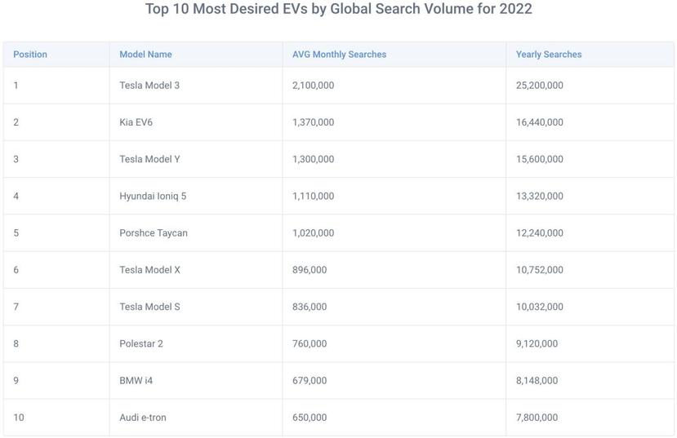Select the Tesla Model X cell
Viewport: 677px width, 438px height.
coord(149,270)
